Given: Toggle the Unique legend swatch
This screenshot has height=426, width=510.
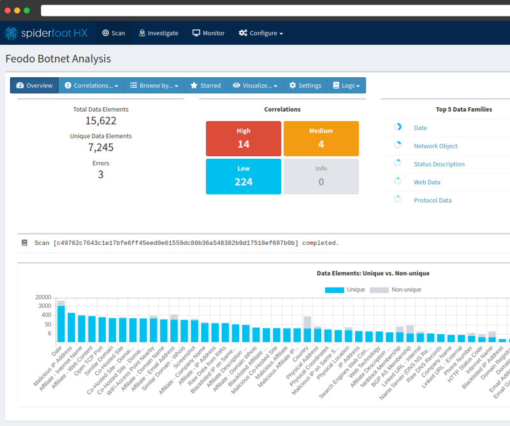Looking at the screenshot, I should (x=334, y=290).
